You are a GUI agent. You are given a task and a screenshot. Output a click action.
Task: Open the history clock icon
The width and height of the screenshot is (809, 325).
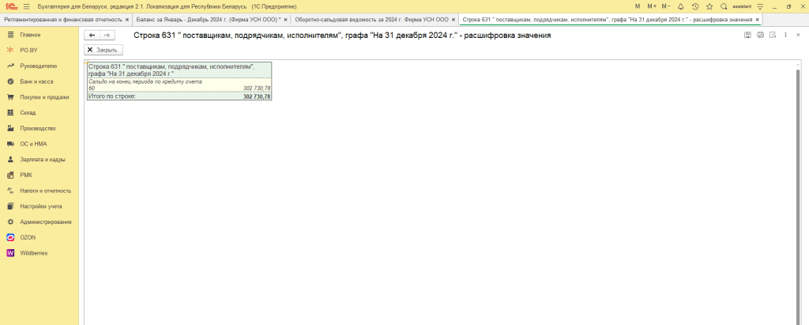coord(695,6)
